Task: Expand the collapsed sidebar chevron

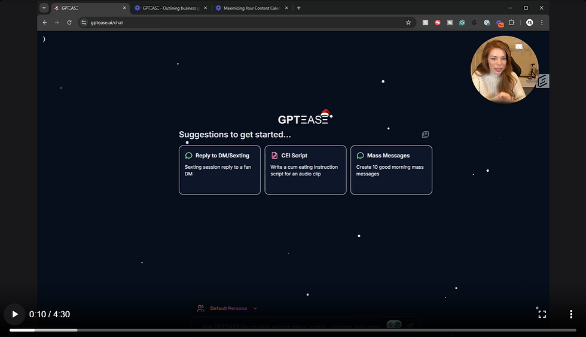Action: pos(44,39)
